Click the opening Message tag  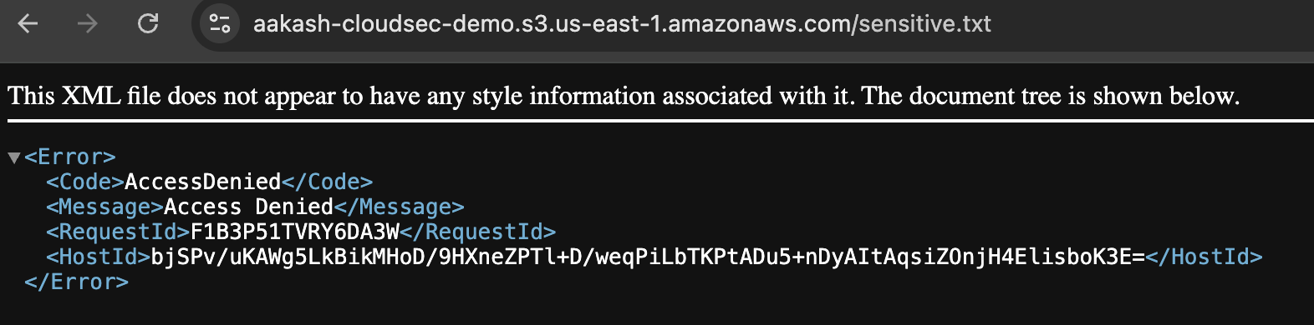coord(104,207)
